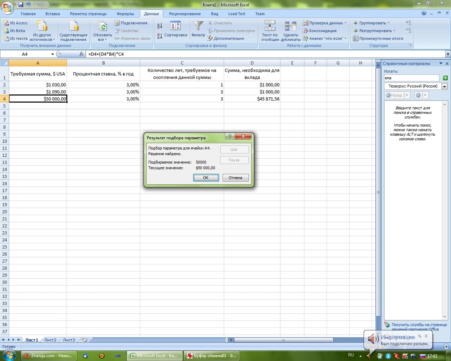451x361 pixels.
Task: Sort descending Я to А
Action: click(x=159, y=36)
